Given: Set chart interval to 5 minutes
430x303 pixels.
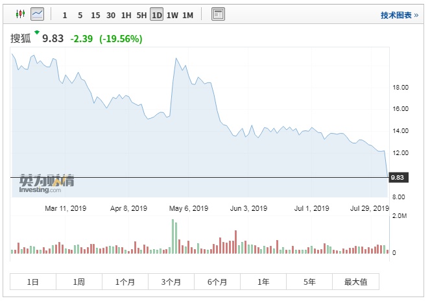Looking at the screenshot, I should [x=80, y=15].
